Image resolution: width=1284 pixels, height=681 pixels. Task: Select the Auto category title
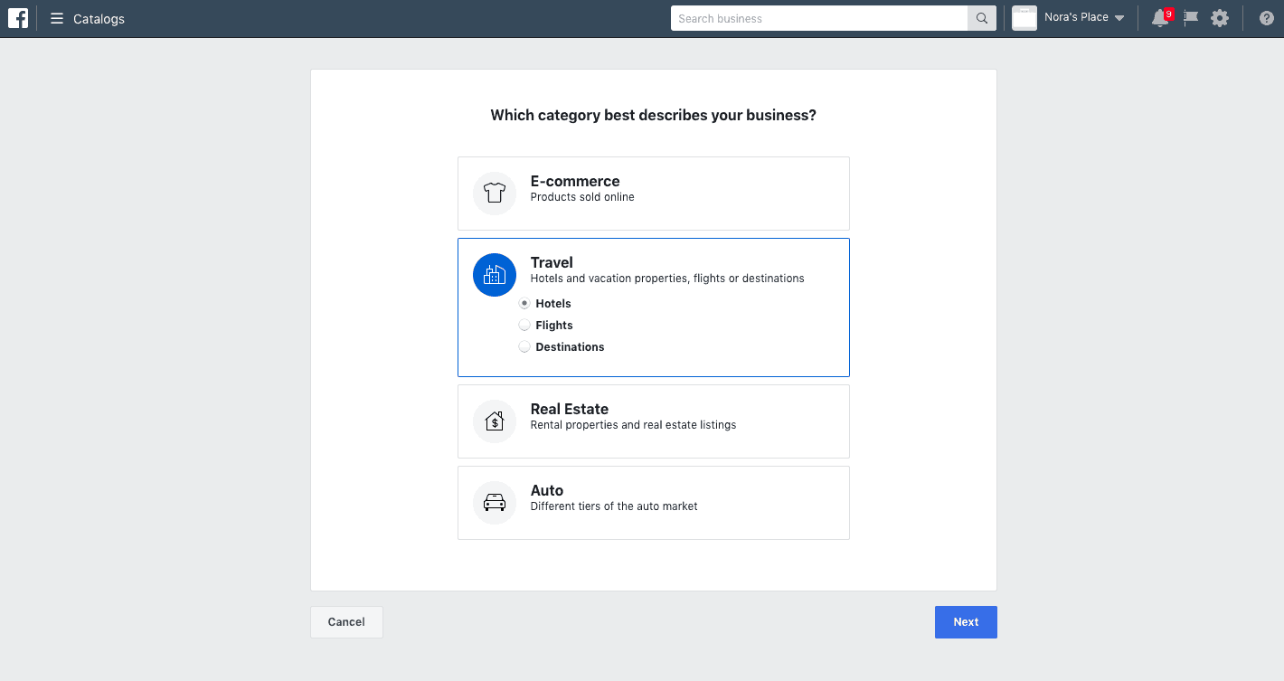[546, 490]
